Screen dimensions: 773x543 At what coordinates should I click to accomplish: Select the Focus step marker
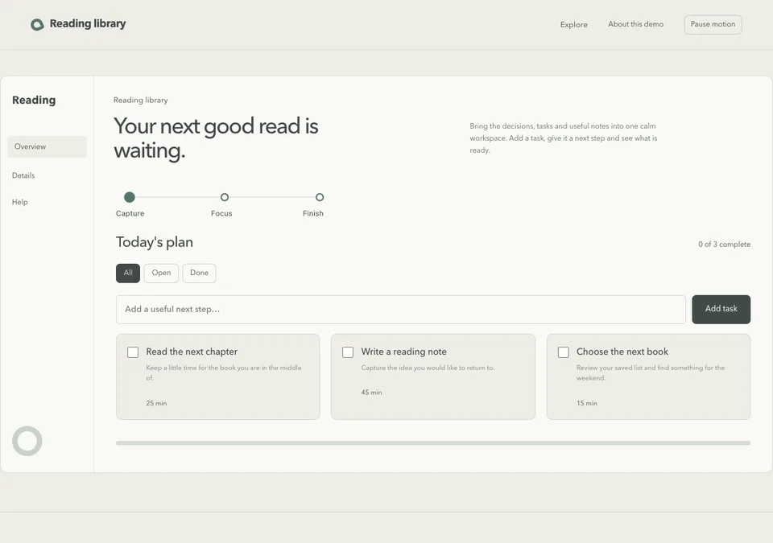point(225,197)
